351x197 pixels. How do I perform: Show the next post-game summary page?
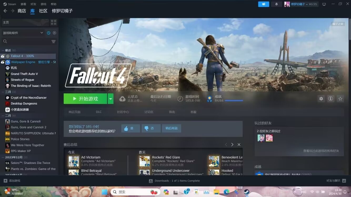coord(232,144)
